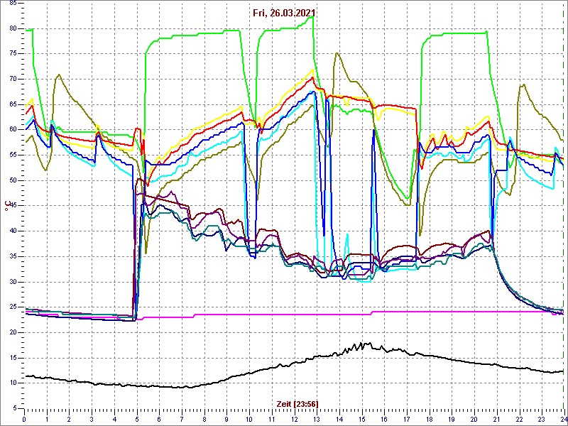
Task: Click hour 2 on the time axis
Action: point(69,420)
